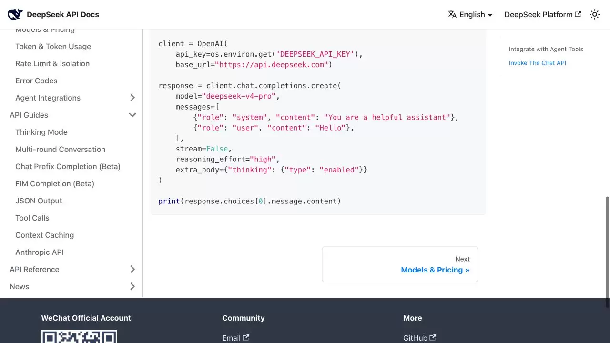Image resolution: width=610 pixels, height=343 pixels.
Task: Click the 'DEEPSEEK_API_KEY' string in code
Action: pos(315,54)
